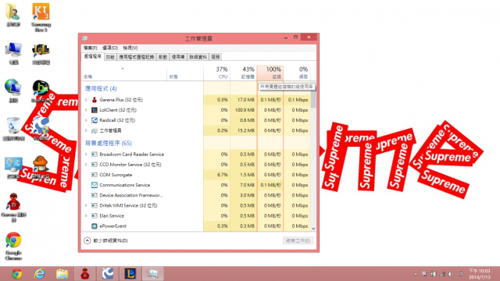Open the 檔案(F) menu

[x=91, y=48]
